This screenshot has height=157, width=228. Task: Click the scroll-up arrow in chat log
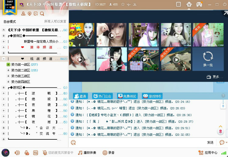tap(223, 106)
